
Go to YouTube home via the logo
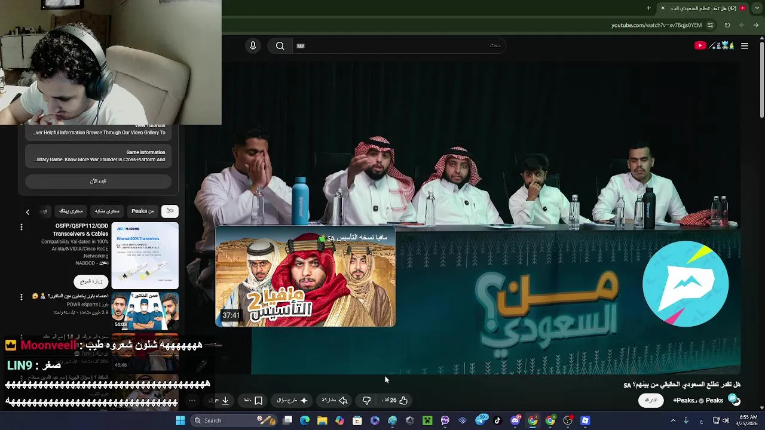click(x=714, y=46)
